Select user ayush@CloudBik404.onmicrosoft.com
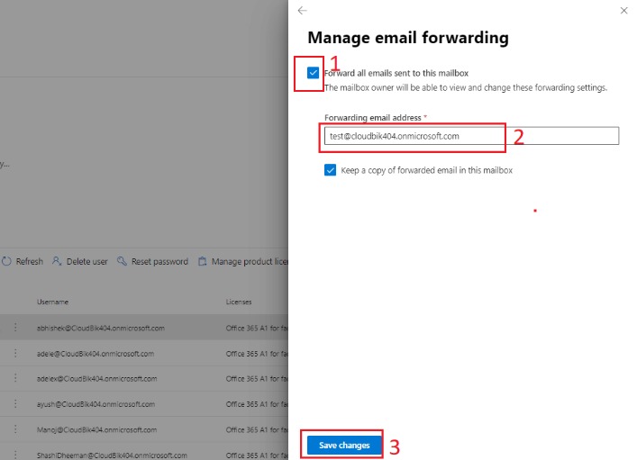The height and width of the screenshot is (460, 637). [x=96, y=404]
